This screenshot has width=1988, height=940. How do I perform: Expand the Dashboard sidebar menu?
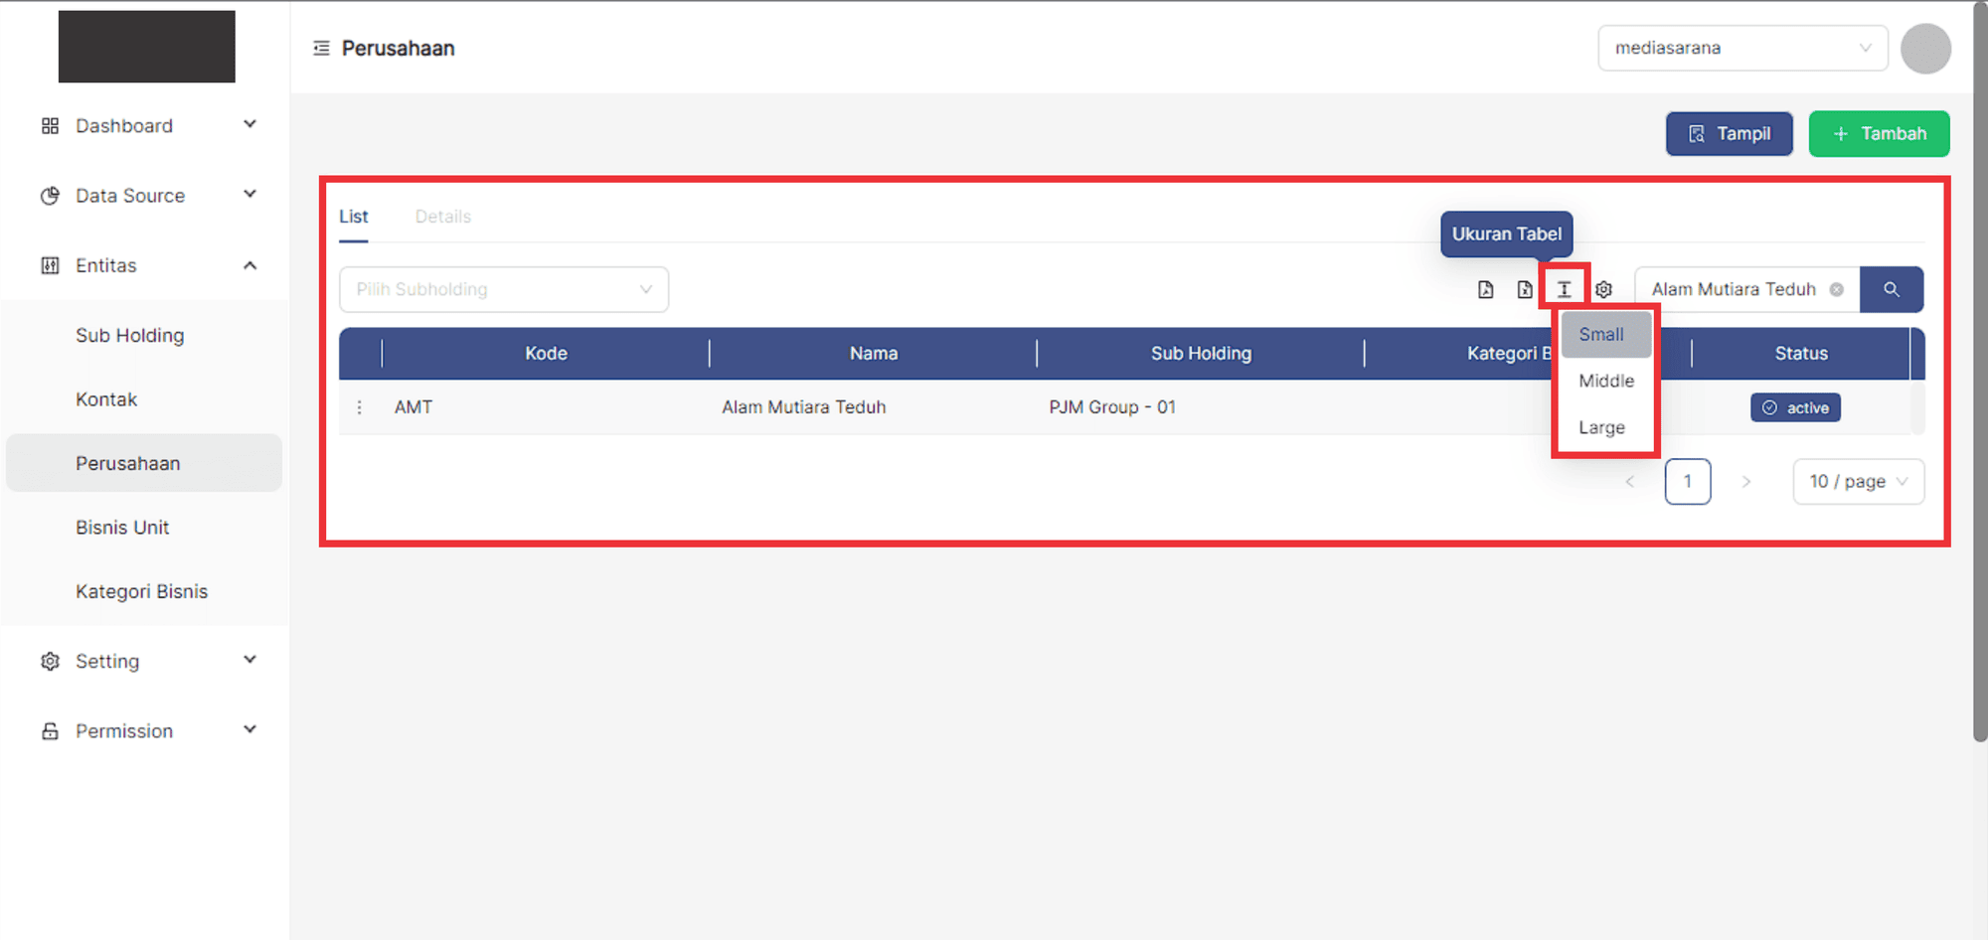click(x=149, y=126)
